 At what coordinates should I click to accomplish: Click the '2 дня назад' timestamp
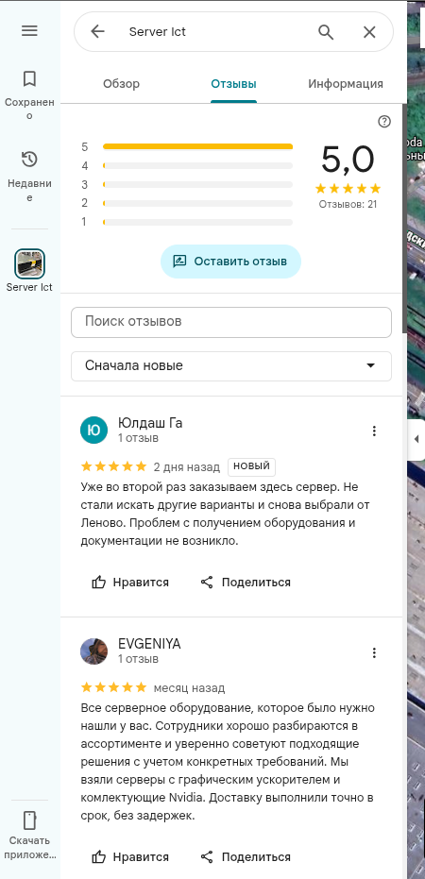(187, 467)
